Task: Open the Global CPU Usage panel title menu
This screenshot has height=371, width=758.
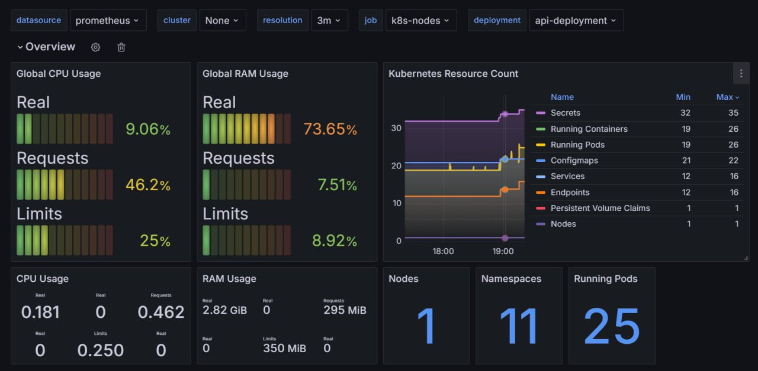Action: pos(58,73)
